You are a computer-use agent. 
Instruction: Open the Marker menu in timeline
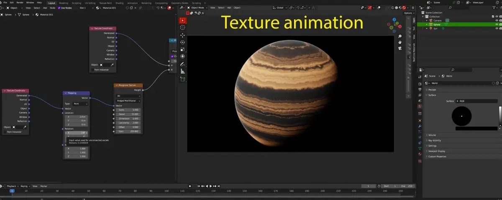44,186
